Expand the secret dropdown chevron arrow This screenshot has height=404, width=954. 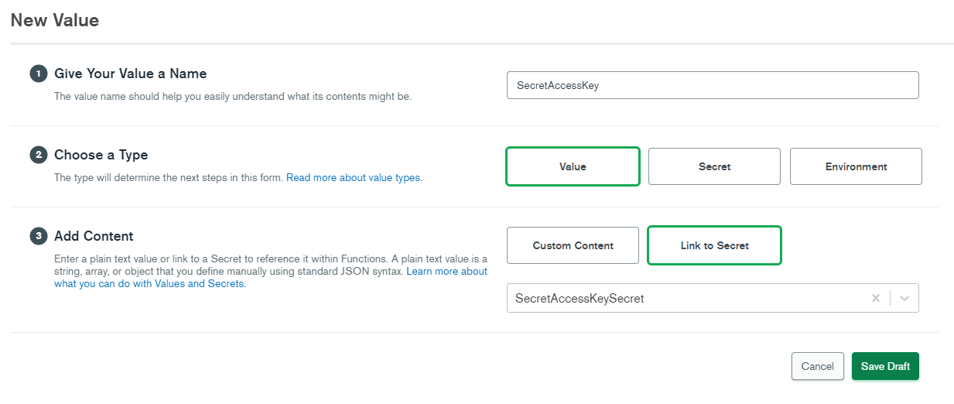pos(904,298)
